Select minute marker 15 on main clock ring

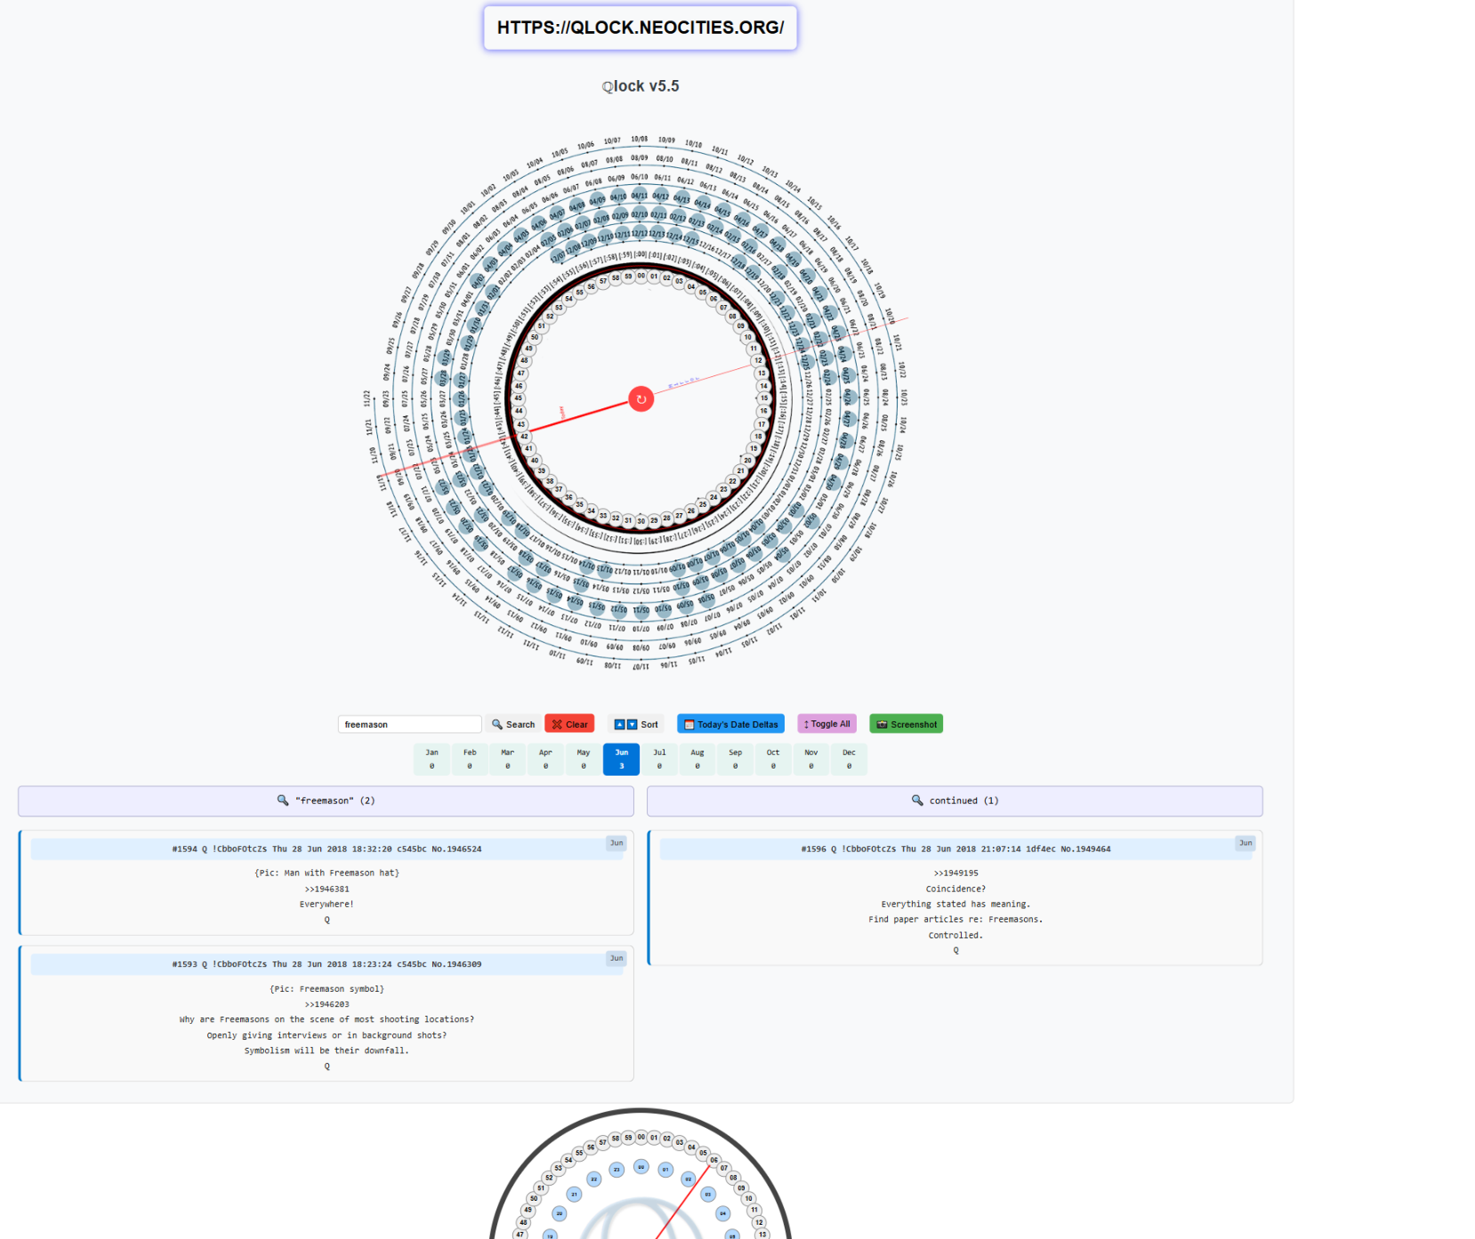(x=763, y=398)
